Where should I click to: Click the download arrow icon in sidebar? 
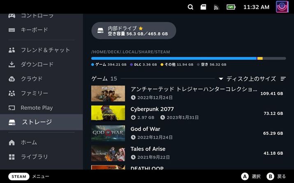click(x=12, y=64)
